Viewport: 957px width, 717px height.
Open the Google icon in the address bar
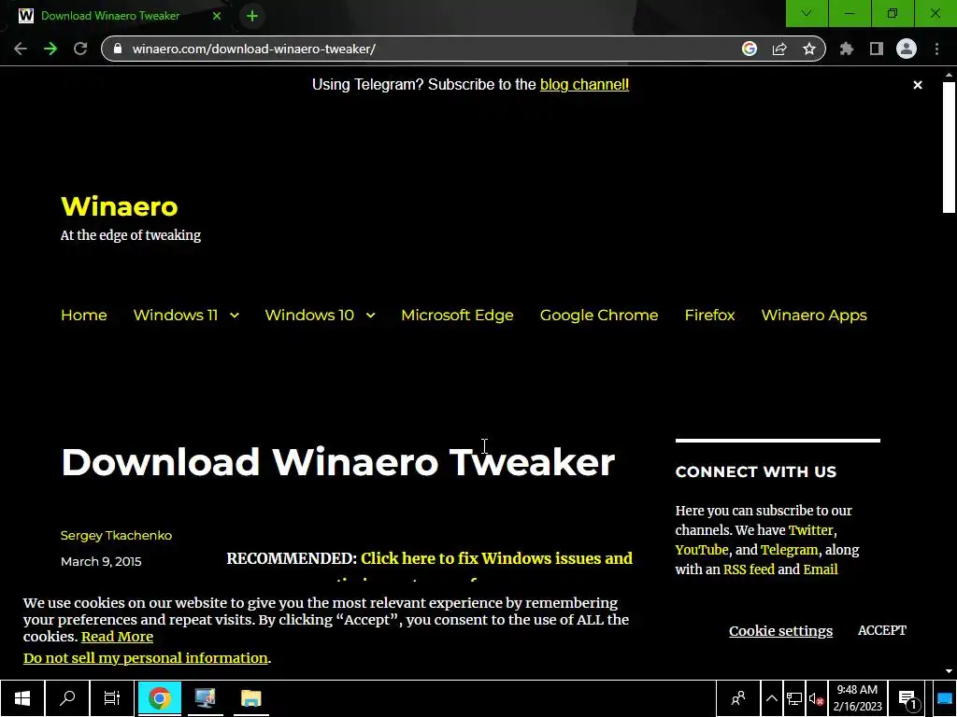coord(750,49)
